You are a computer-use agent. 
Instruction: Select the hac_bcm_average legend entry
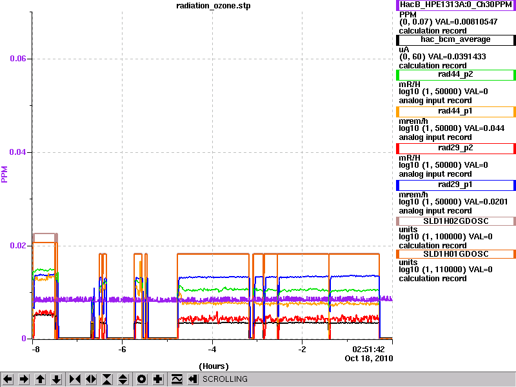point(456,40)
